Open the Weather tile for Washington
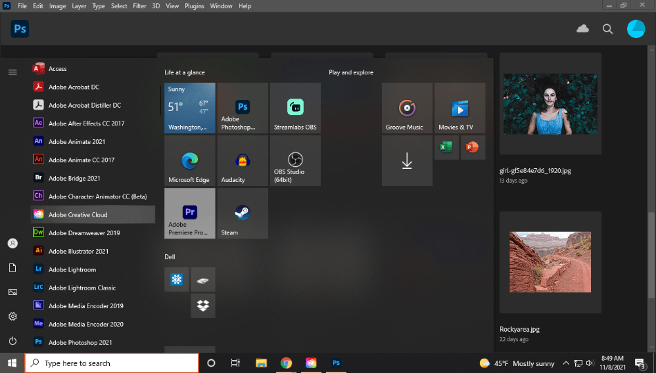The width and height of the screenshot is (656, 373). 190,108
